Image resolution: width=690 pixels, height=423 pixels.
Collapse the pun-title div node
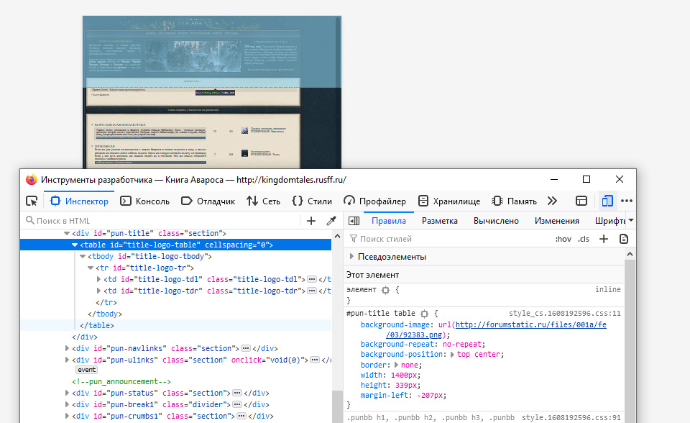click(67, 234)
